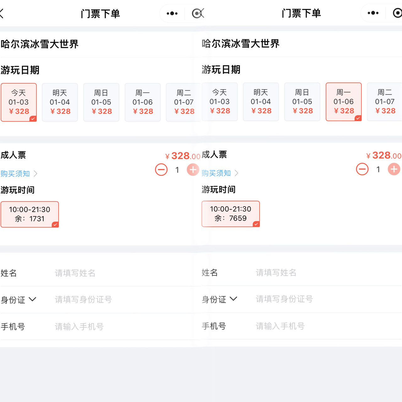This screenshot has height=402, width=402.
Task: Open the three-dot menu on left screen
Action: [x=172, y=14]
